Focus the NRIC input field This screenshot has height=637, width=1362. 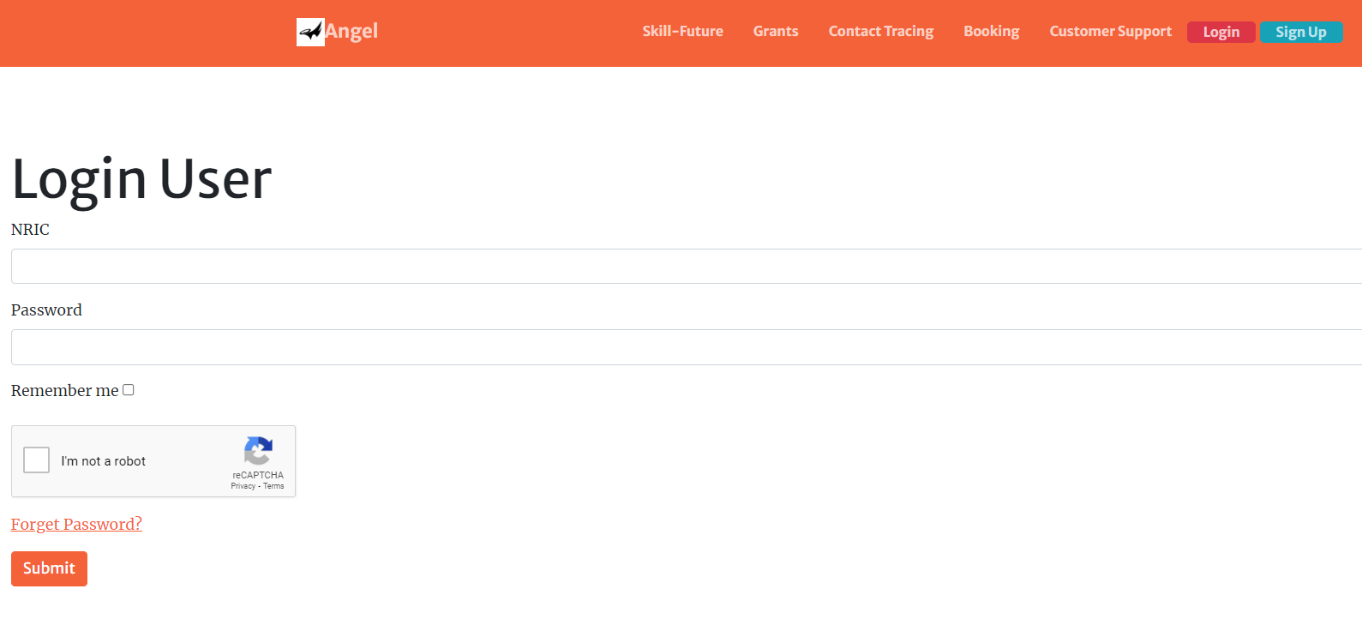[x=686, y=266]
